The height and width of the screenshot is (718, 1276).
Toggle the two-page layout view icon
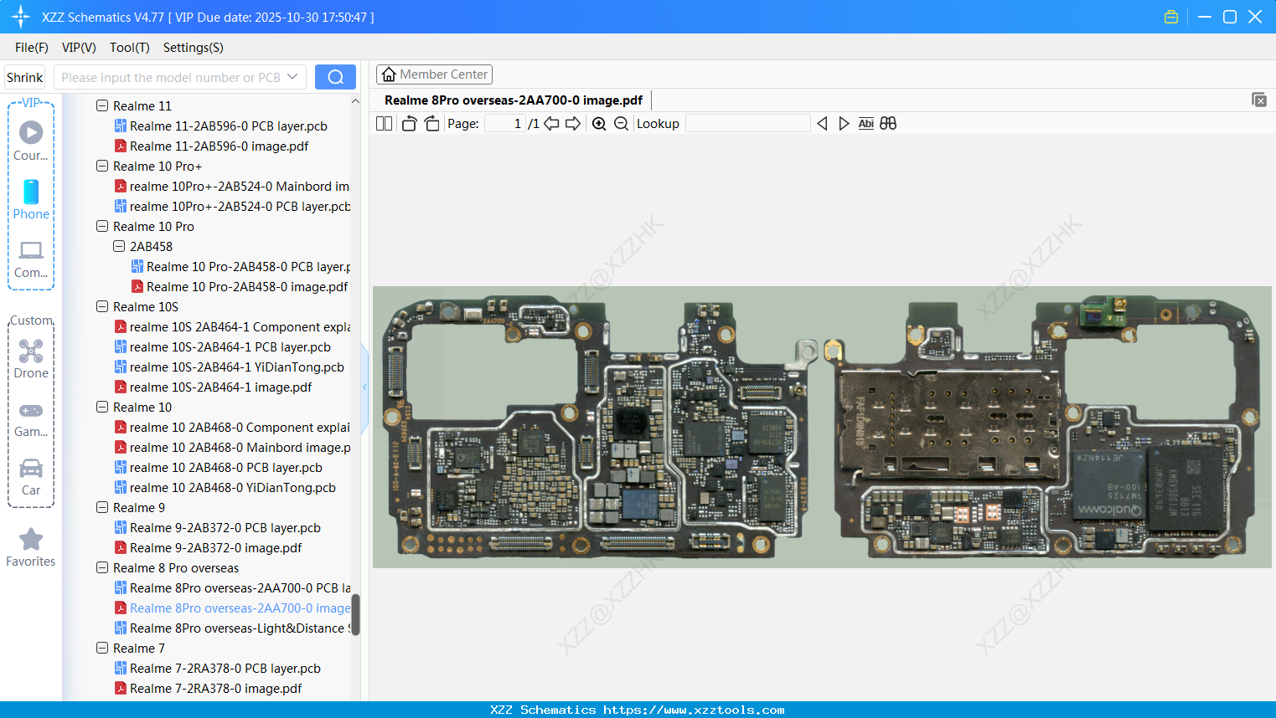tap(384, 124)
